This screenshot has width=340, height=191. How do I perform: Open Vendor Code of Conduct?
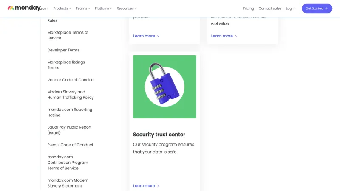(71, 80)
